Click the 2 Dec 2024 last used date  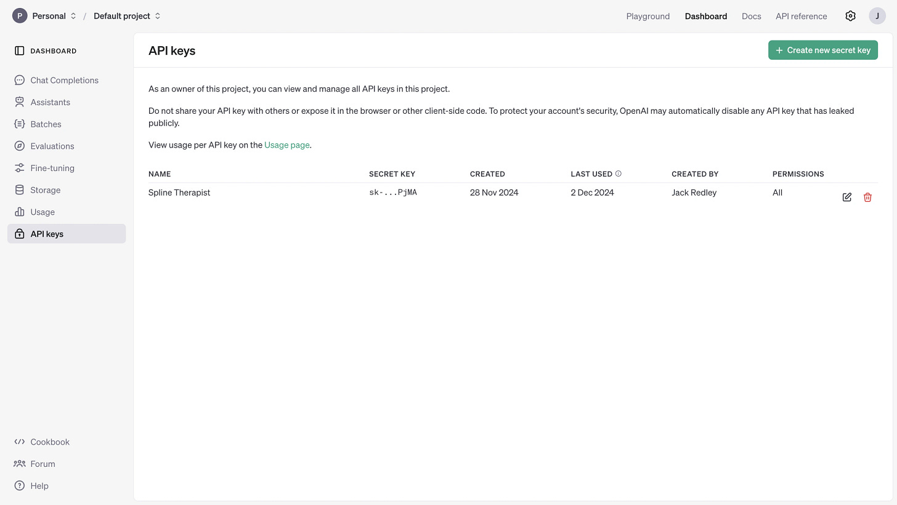[593, 193]
